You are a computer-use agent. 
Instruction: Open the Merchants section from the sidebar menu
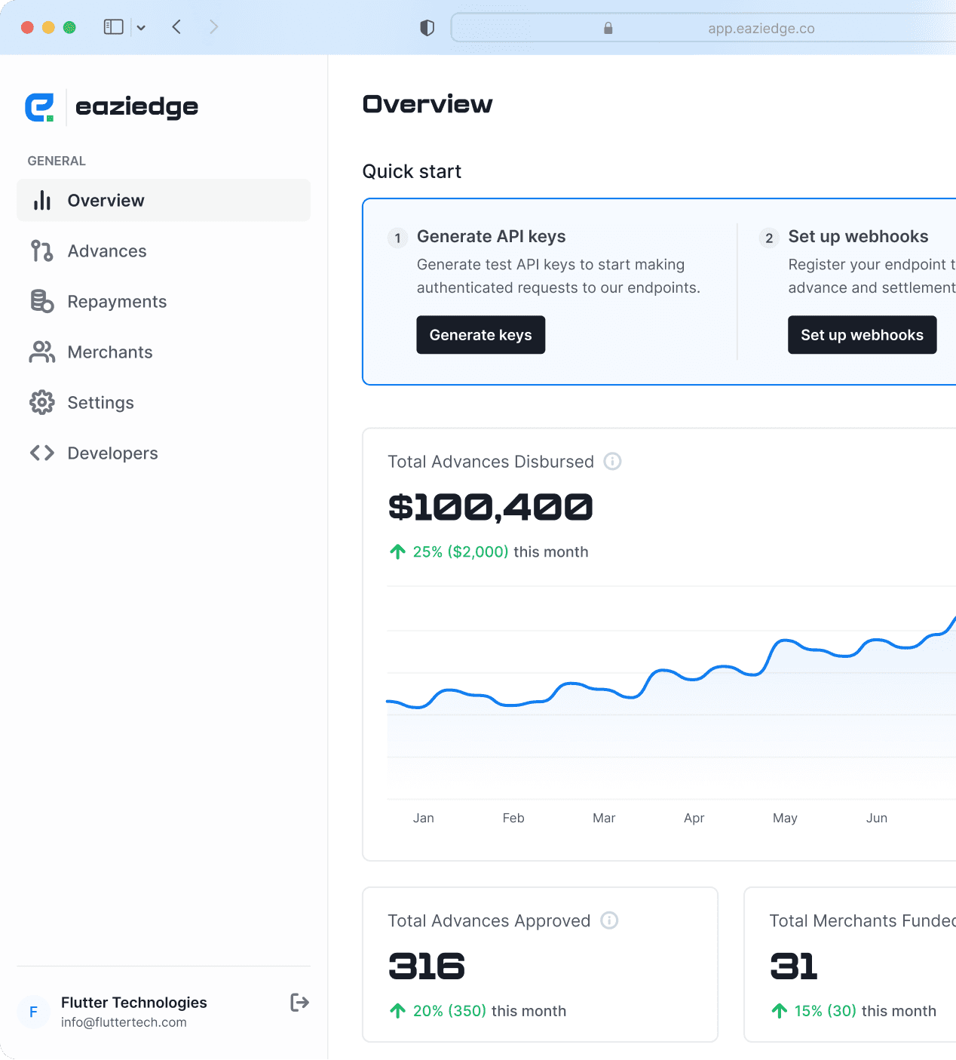(110, 352)
